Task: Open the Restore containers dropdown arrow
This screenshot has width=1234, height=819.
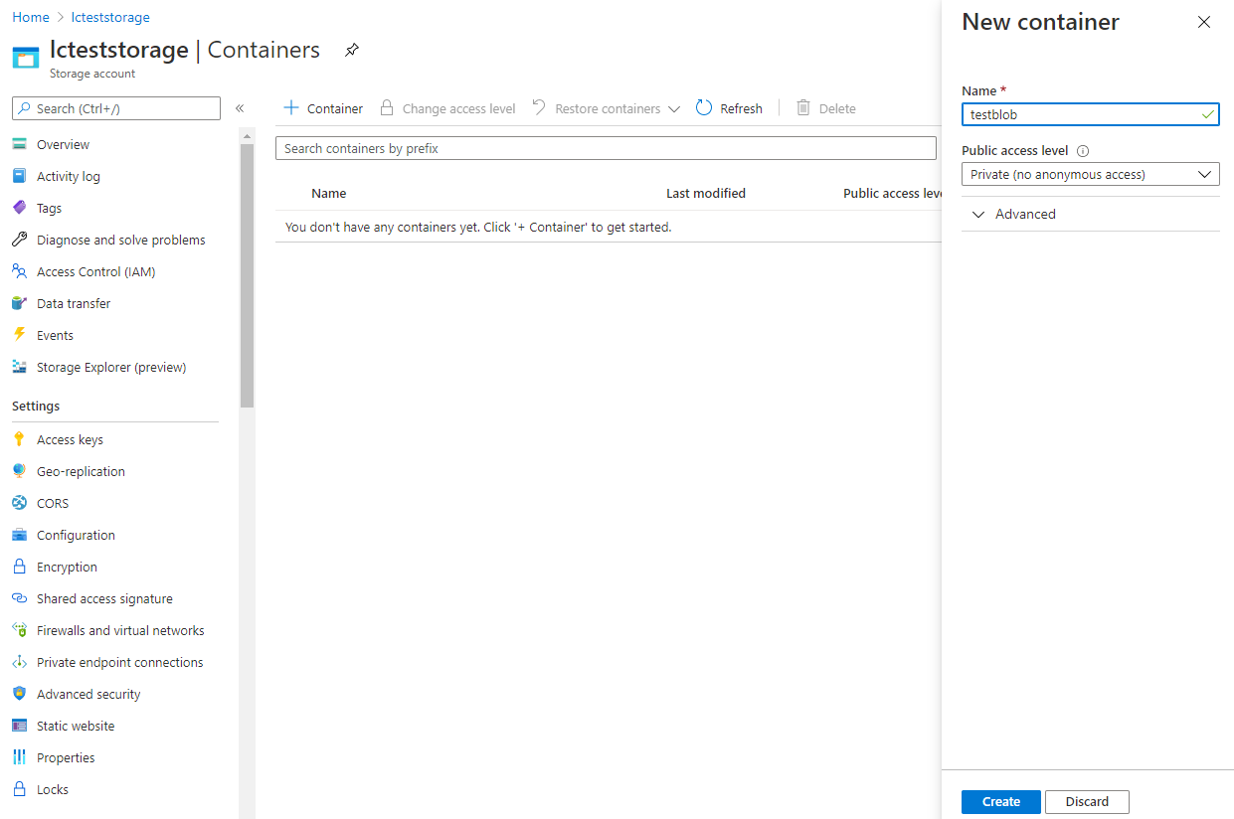Action: (x=674, y=109)
